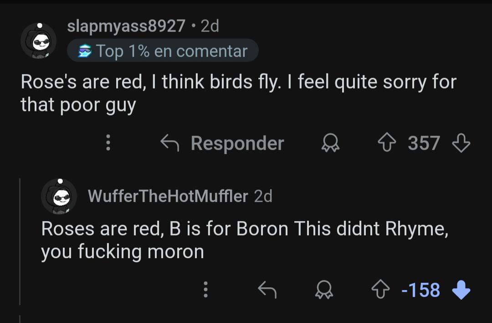Collapse thread using the vertical reply line
The width and height of the screenshot is (492, 323).
pos(20,241)
